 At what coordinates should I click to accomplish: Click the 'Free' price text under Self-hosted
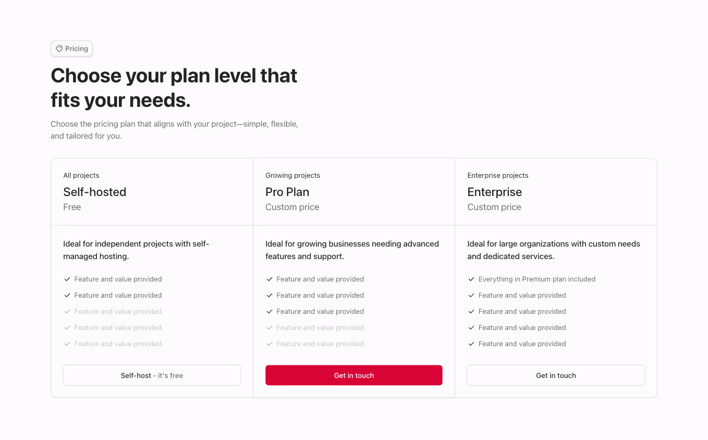[72, 207]
